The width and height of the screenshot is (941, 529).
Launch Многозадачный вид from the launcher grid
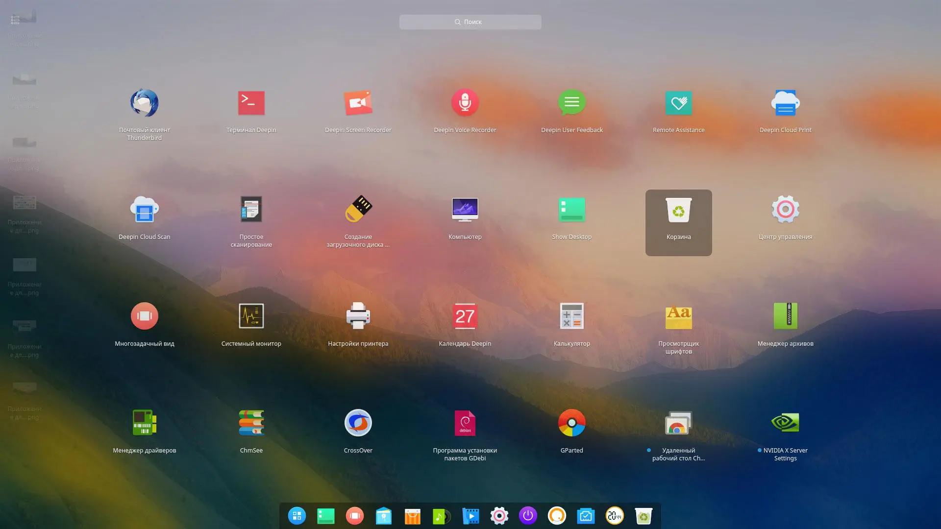point(144,316)
